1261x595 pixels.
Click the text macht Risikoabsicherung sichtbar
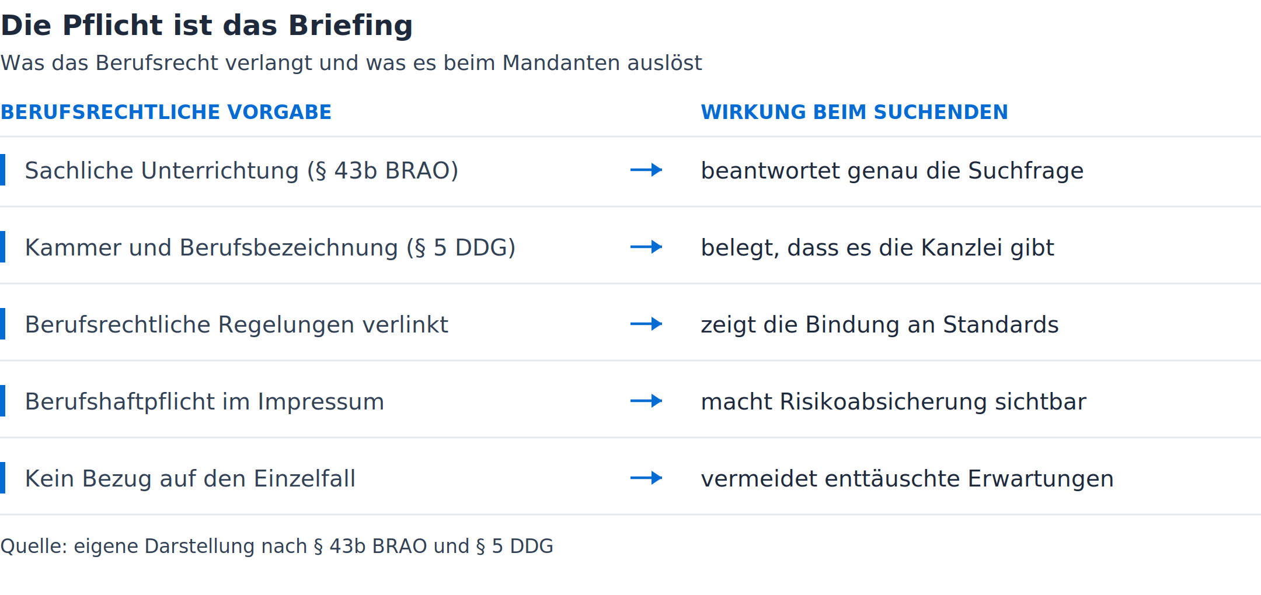[894, 402]
